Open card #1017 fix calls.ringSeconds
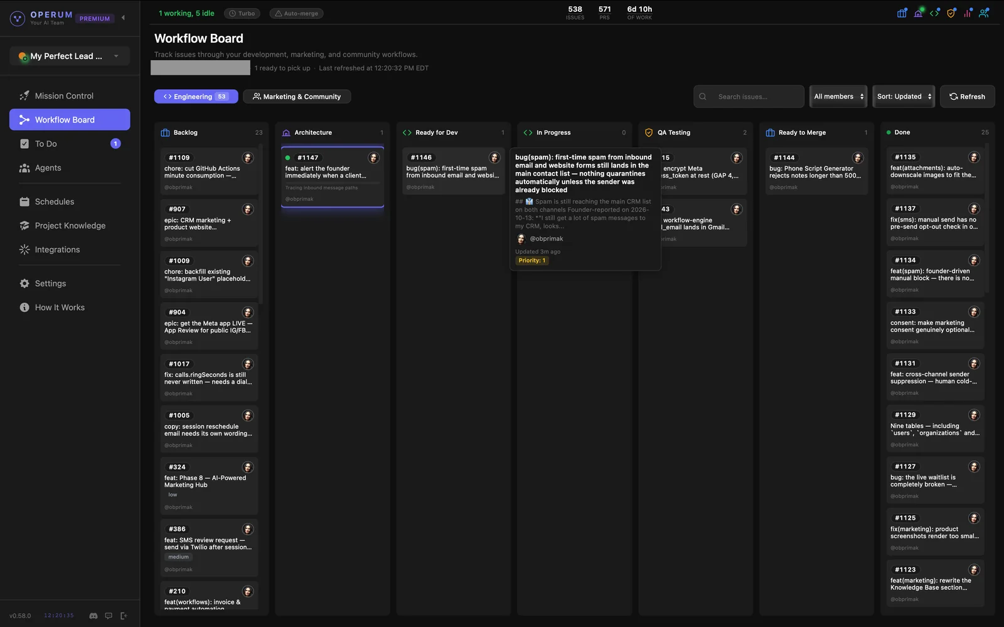Screen dimensions: 1004x627 209,378
